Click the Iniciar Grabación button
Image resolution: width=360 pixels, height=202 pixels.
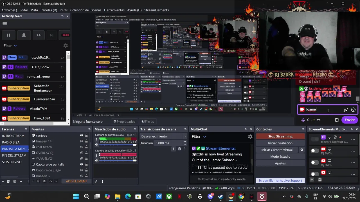click(280, 143)
